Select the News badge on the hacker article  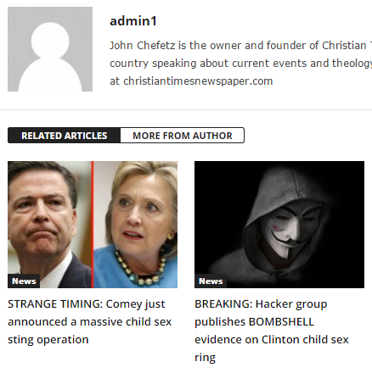click(x=211, y=281)
